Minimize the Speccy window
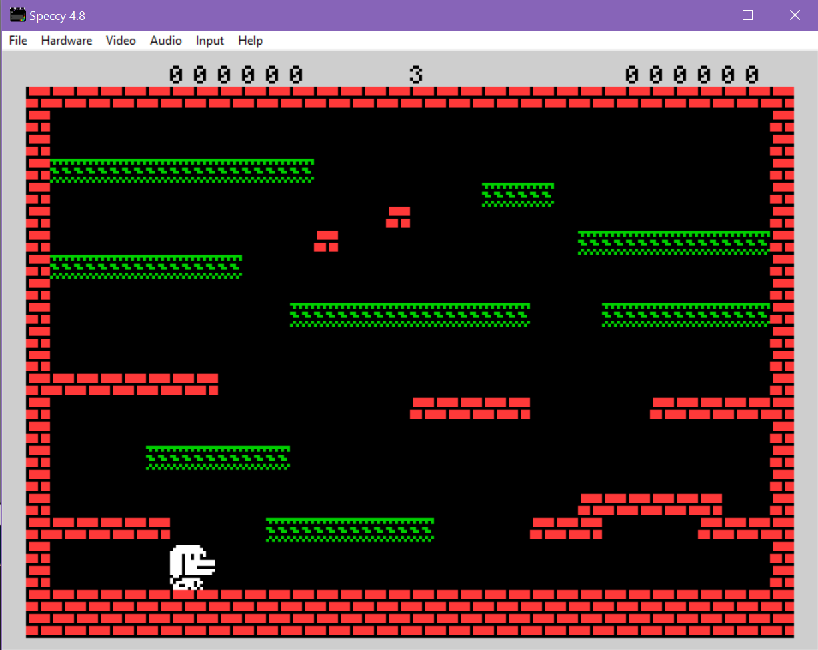The image size is (818, 650). coord(701,15)
